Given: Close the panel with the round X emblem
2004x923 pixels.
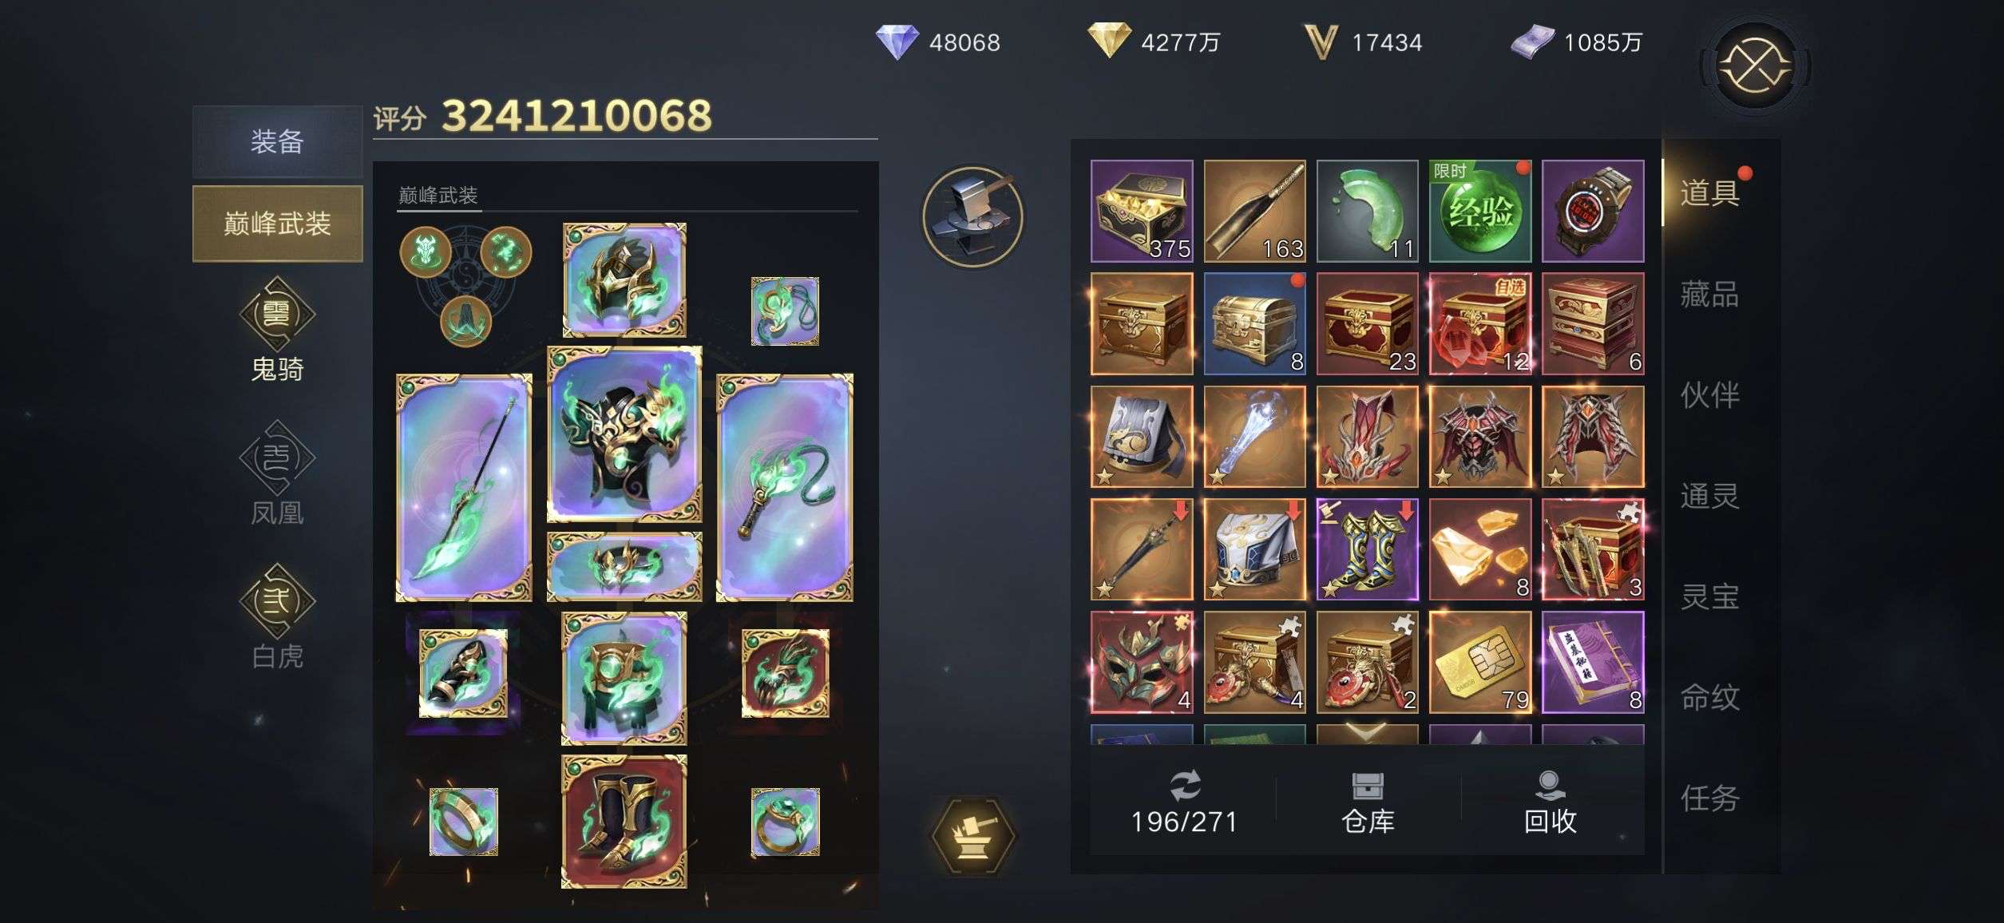Looking at the screenshot, I should point(1755,65).
